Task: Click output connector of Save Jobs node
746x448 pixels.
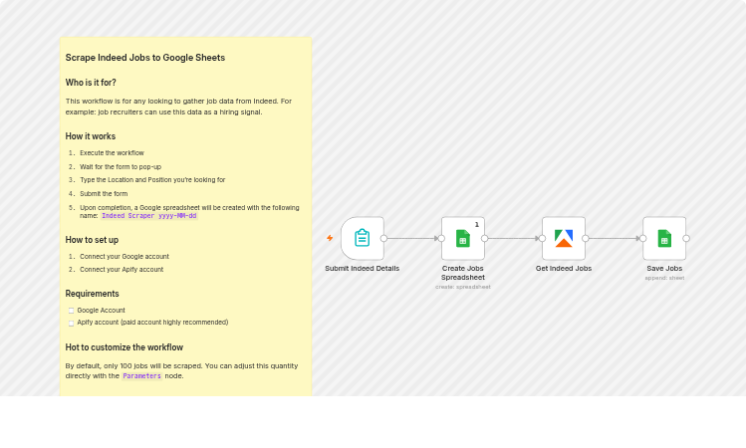Action: [686, 238]
